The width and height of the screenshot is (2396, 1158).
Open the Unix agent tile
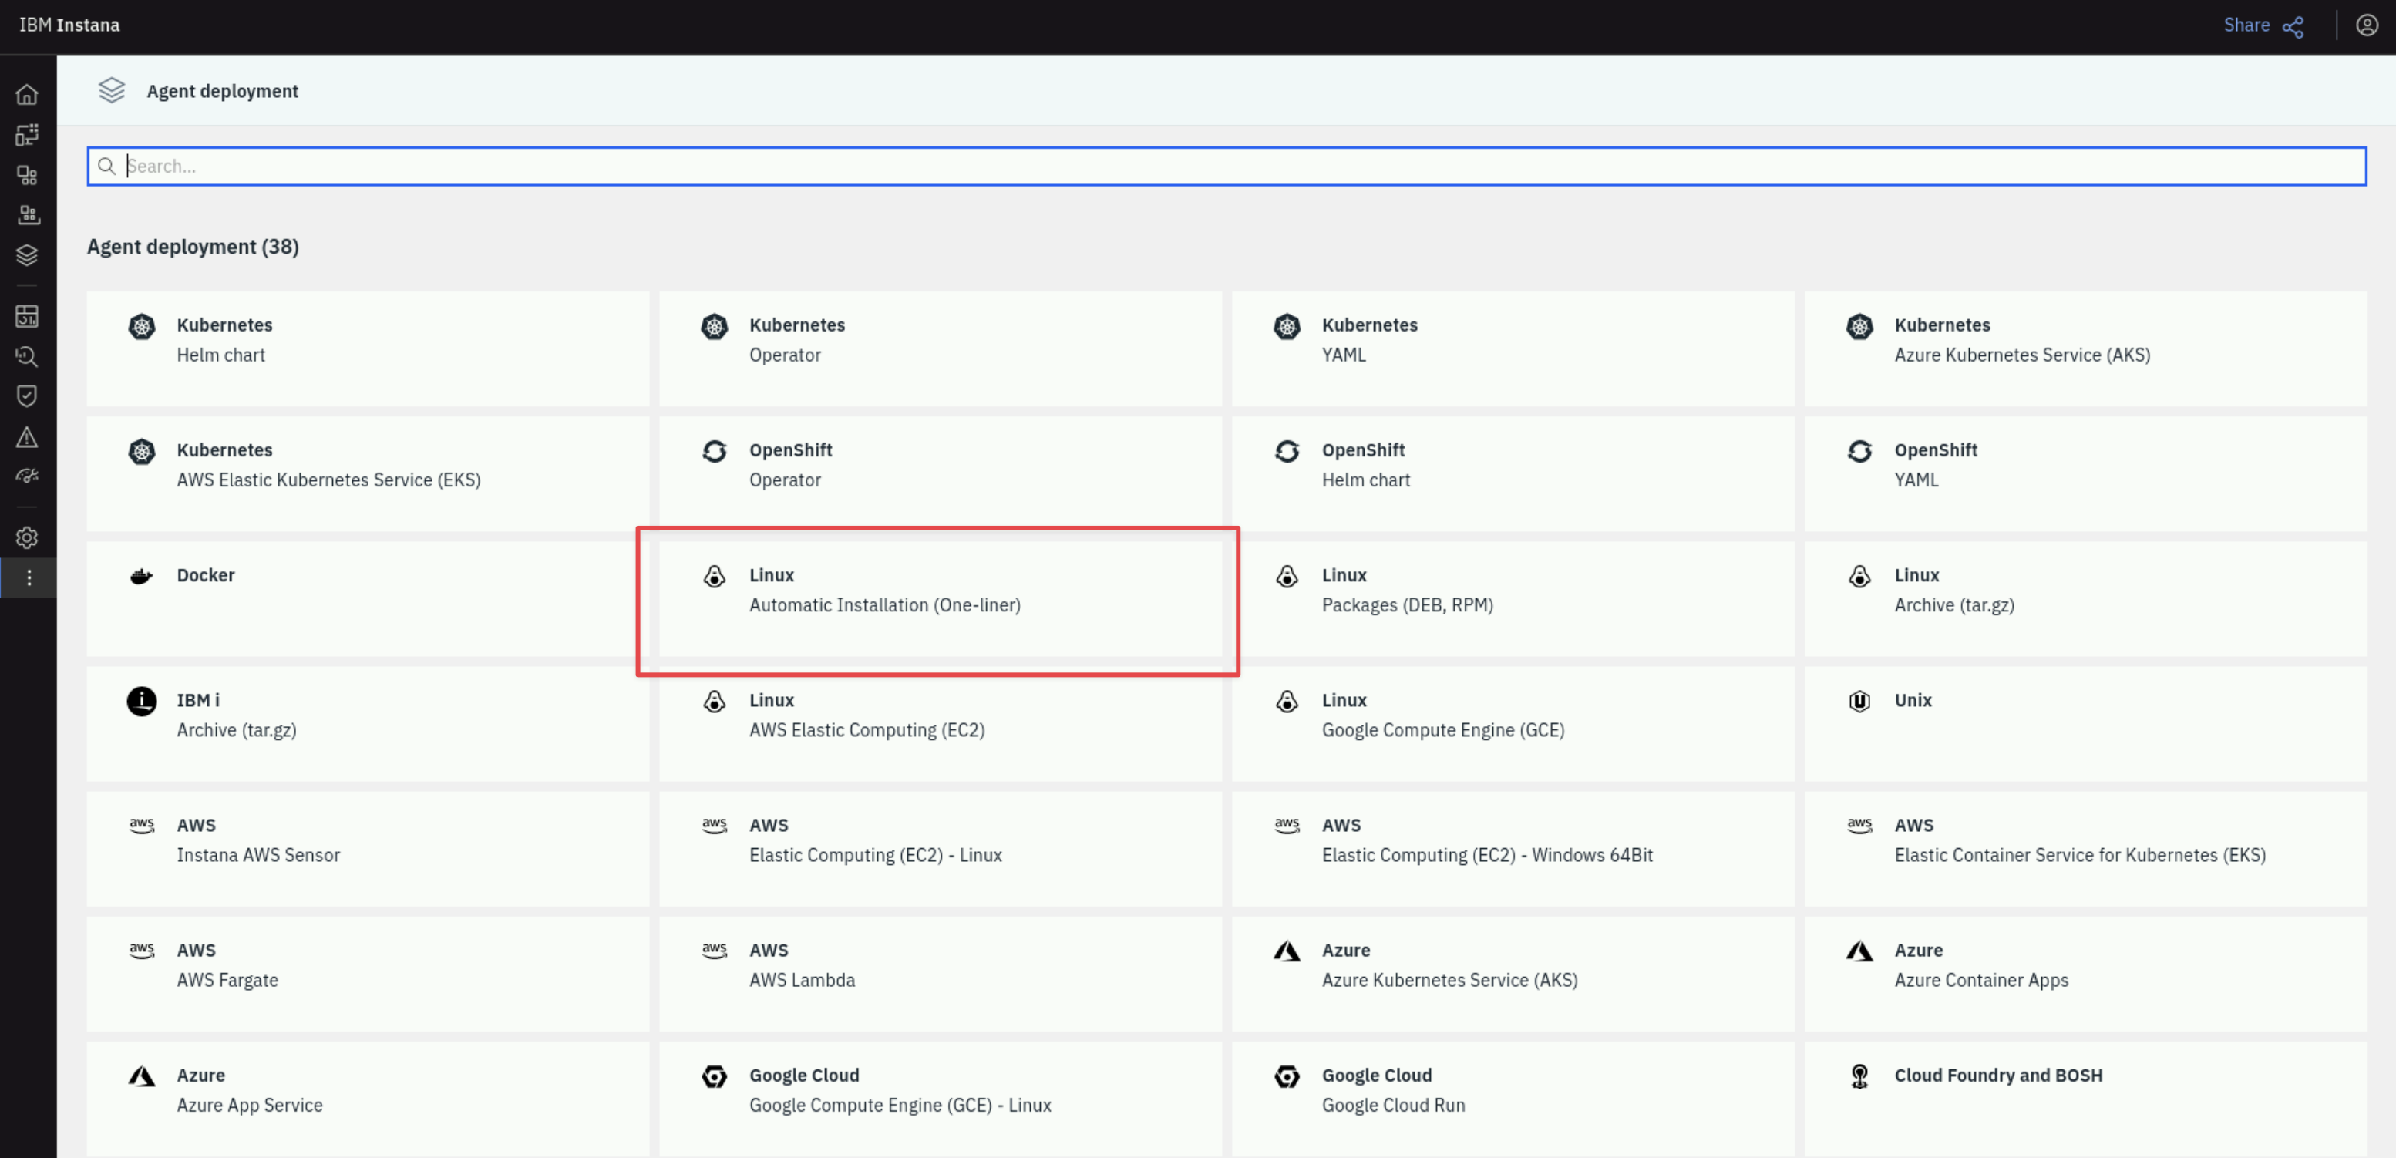(2085, 724)
